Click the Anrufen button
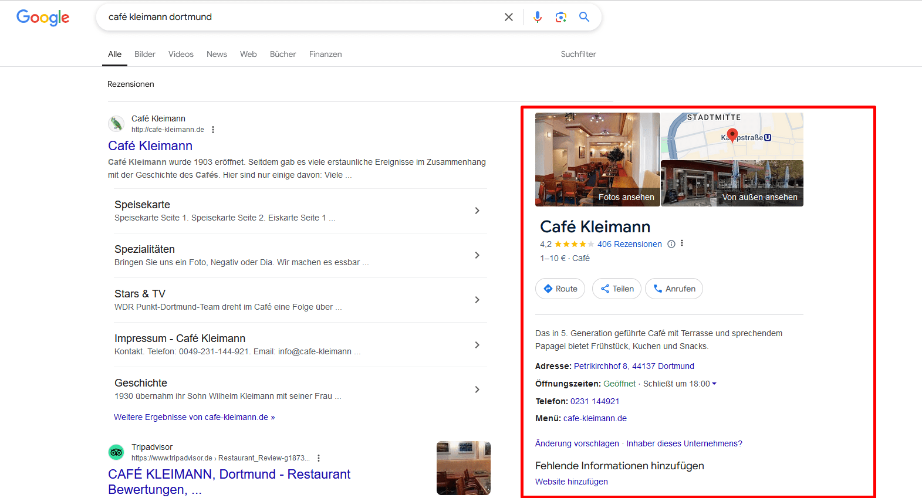 (x=674, y=289)
